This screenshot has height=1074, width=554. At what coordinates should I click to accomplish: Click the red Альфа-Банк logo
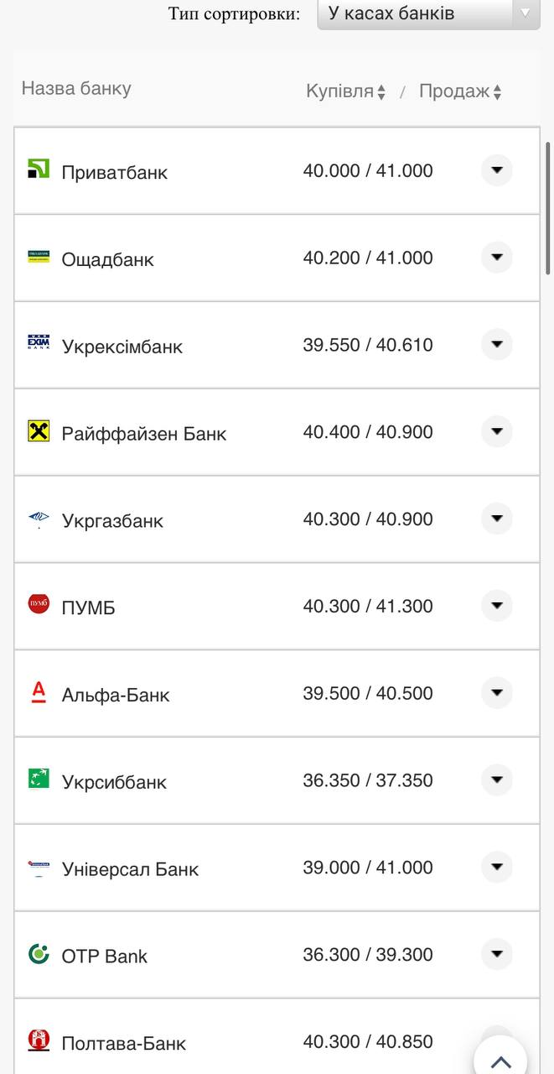pyautogui.click(x=39, y=691)
